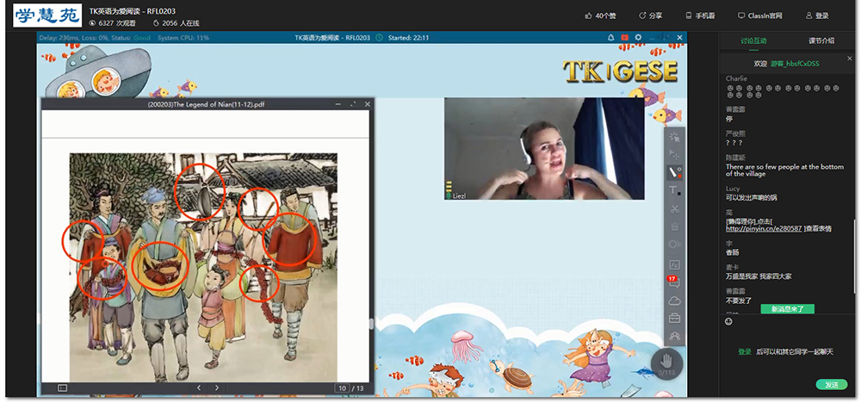Click the green 登录 chat login link
Image resolution: width=861 pixels, height=403 pixels.
pos(745,352)
